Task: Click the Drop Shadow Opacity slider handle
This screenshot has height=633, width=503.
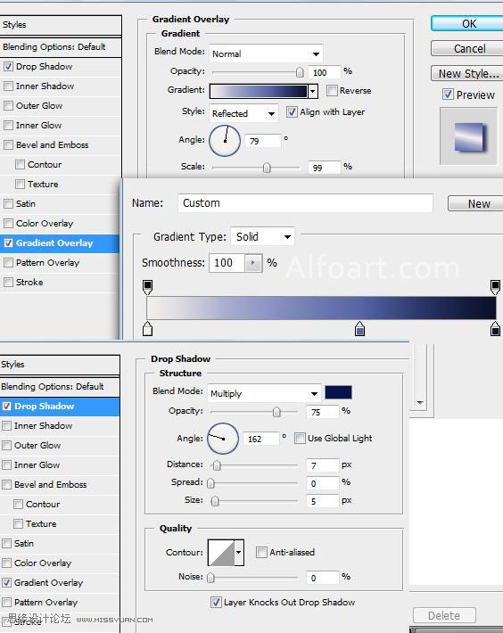Action: (276, 412)
